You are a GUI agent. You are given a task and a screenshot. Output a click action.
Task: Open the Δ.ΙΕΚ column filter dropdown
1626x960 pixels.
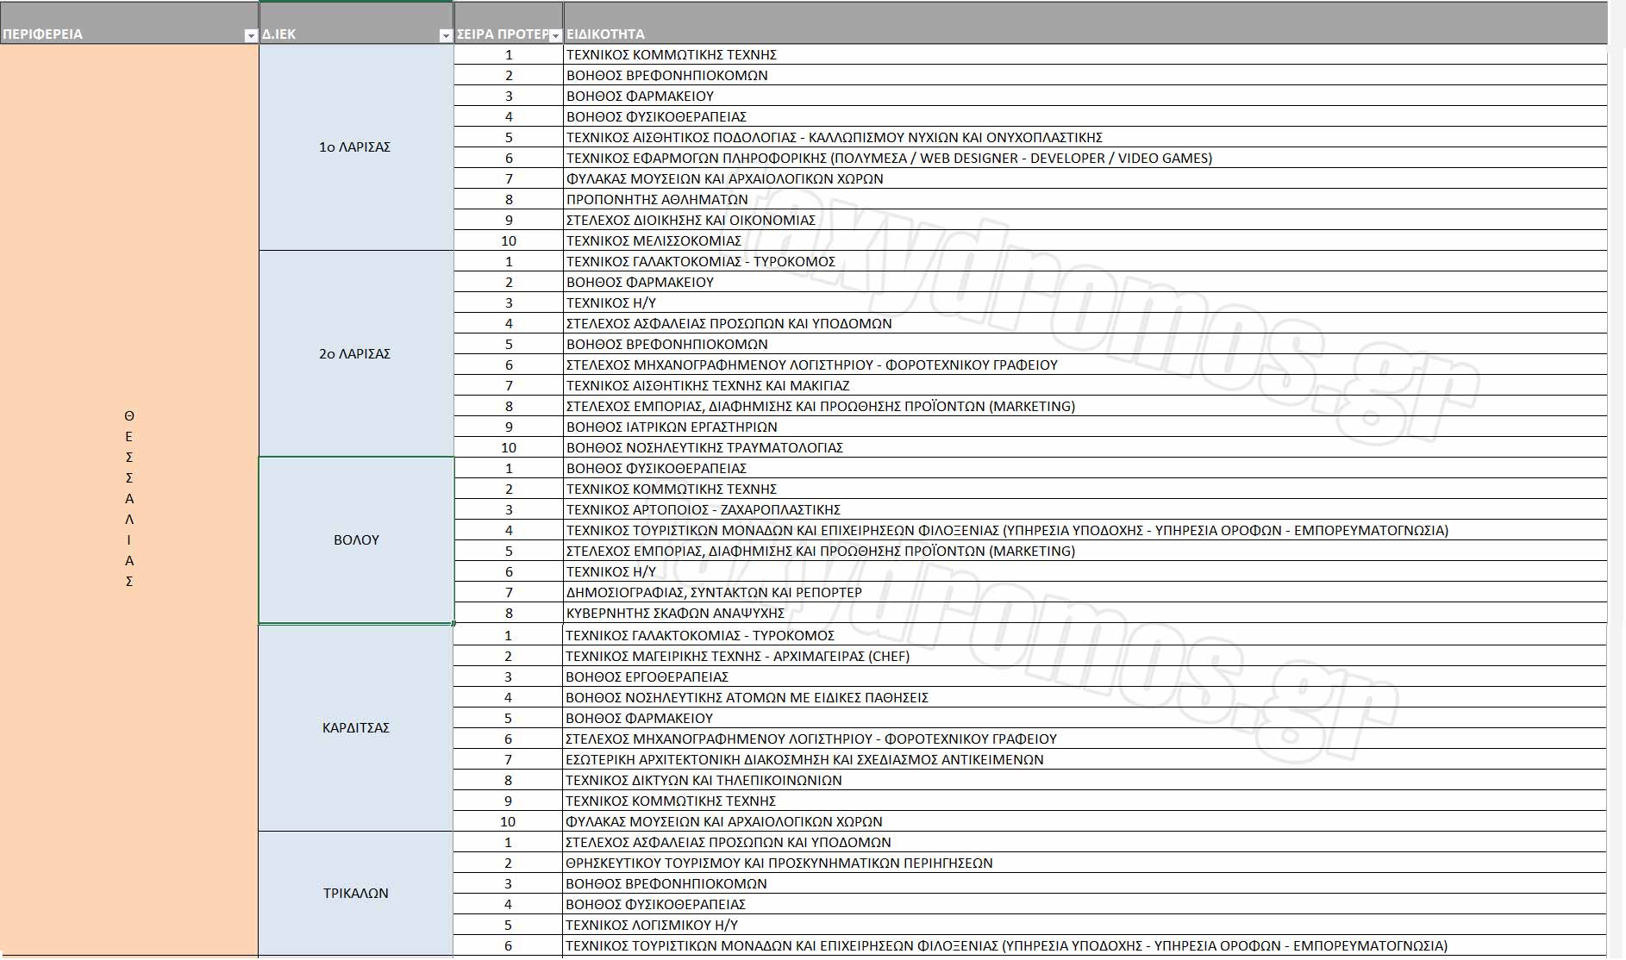coord(446,35)
